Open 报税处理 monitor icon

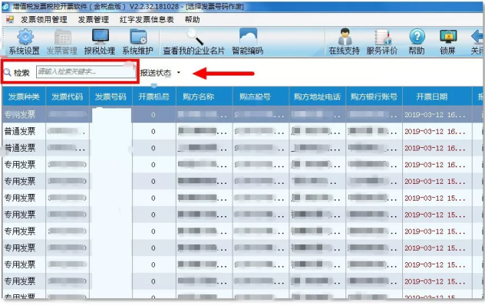point(101,37)
